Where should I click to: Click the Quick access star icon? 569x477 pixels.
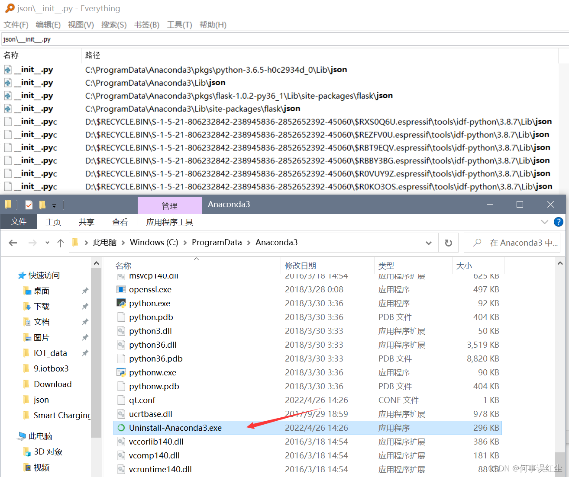coord(22,275)
